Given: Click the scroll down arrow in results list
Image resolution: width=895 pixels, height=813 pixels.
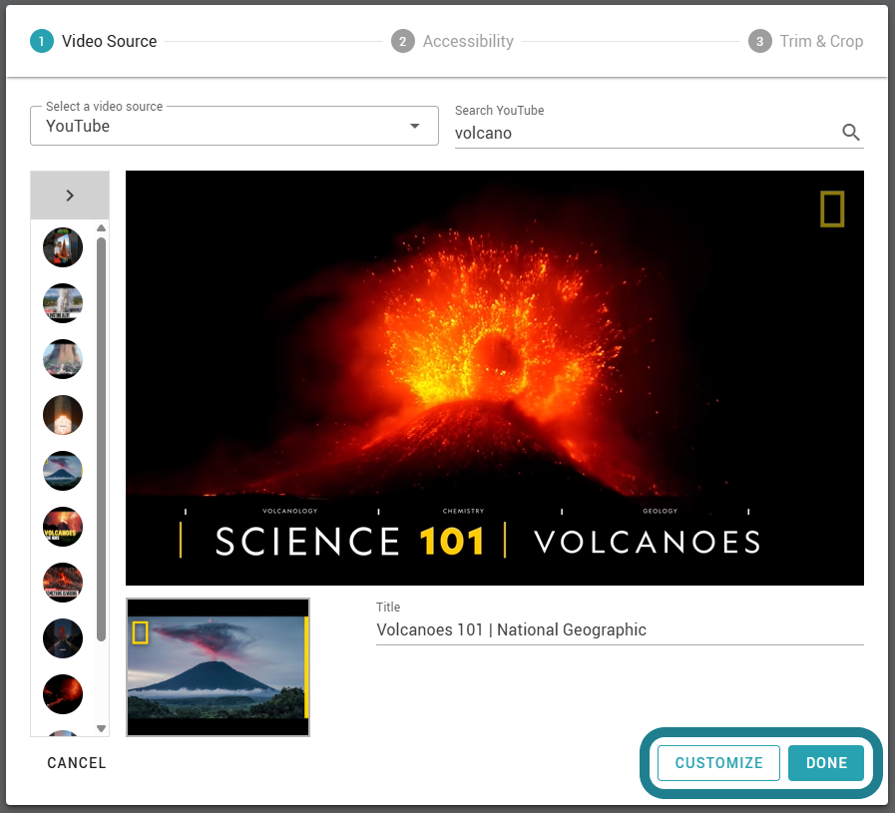Looking at the screenshot, I should [x=101, y=728].
